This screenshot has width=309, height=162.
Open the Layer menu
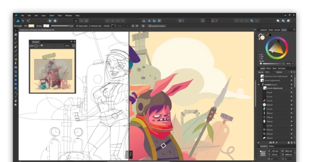(43, 15)
